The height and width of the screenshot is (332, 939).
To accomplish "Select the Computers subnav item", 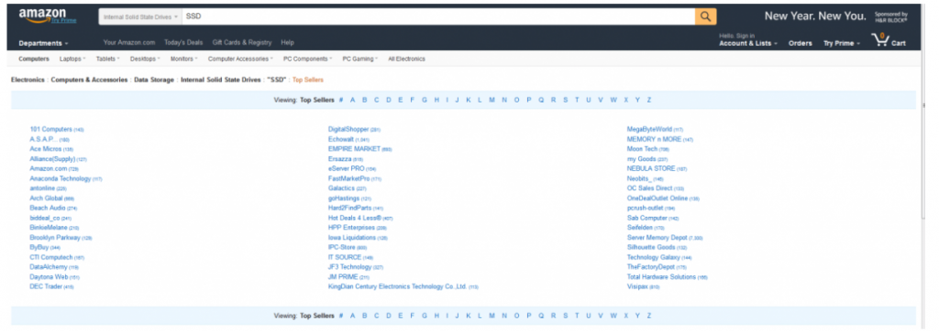I will click(x=34, y=59).
